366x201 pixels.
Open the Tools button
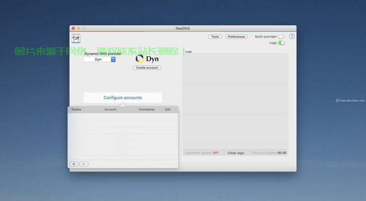[x=215, y=37]
